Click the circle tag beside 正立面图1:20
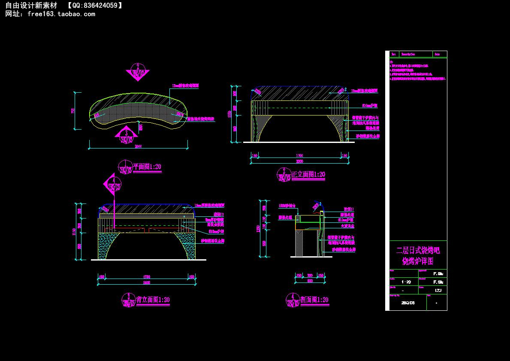Viewport: 510px width, 361px height. (x=284, y=175)
